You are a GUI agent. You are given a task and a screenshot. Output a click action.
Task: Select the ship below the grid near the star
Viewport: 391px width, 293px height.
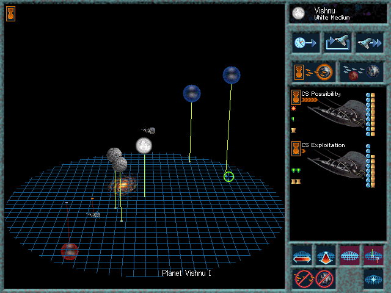tap(93, 214)
